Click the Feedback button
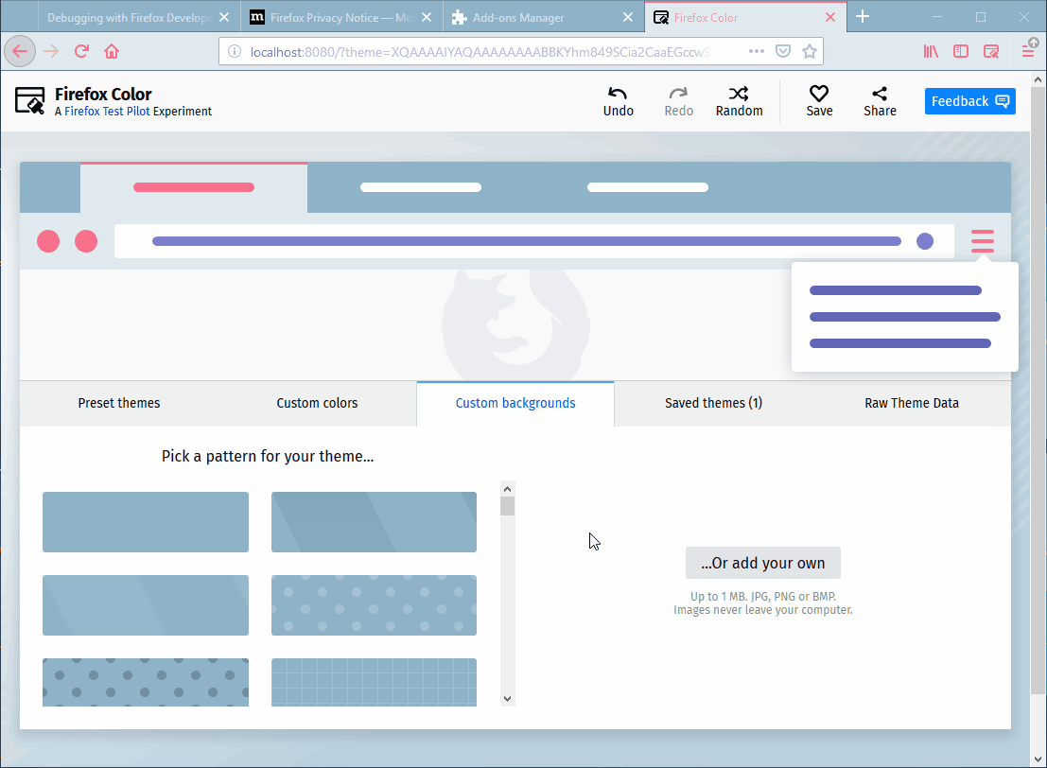 pyautogui.click(x=970, y=101)
